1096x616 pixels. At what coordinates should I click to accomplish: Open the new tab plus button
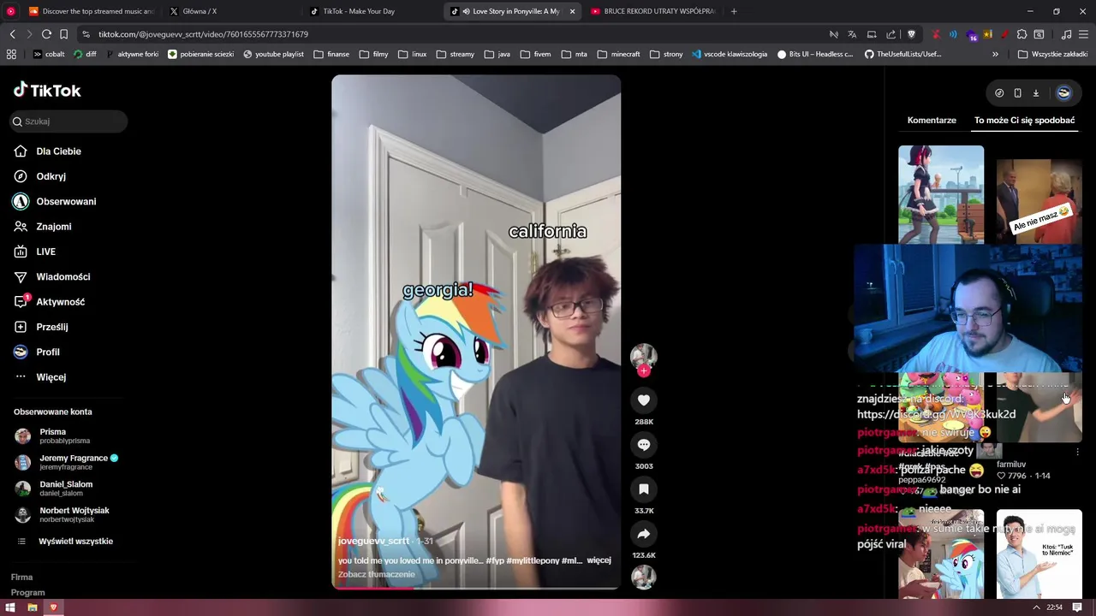[x=734, y=11]
